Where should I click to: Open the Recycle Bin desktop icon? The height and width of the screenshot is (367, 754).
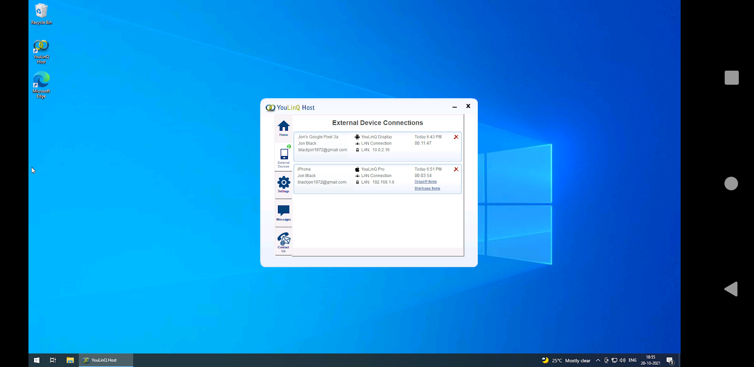click(x=41, y=14)
